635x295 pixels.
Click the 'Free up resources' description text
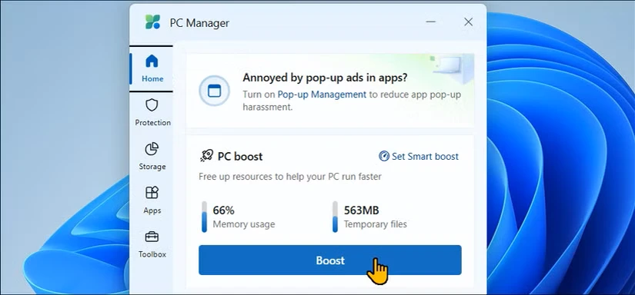click(290, 177)
